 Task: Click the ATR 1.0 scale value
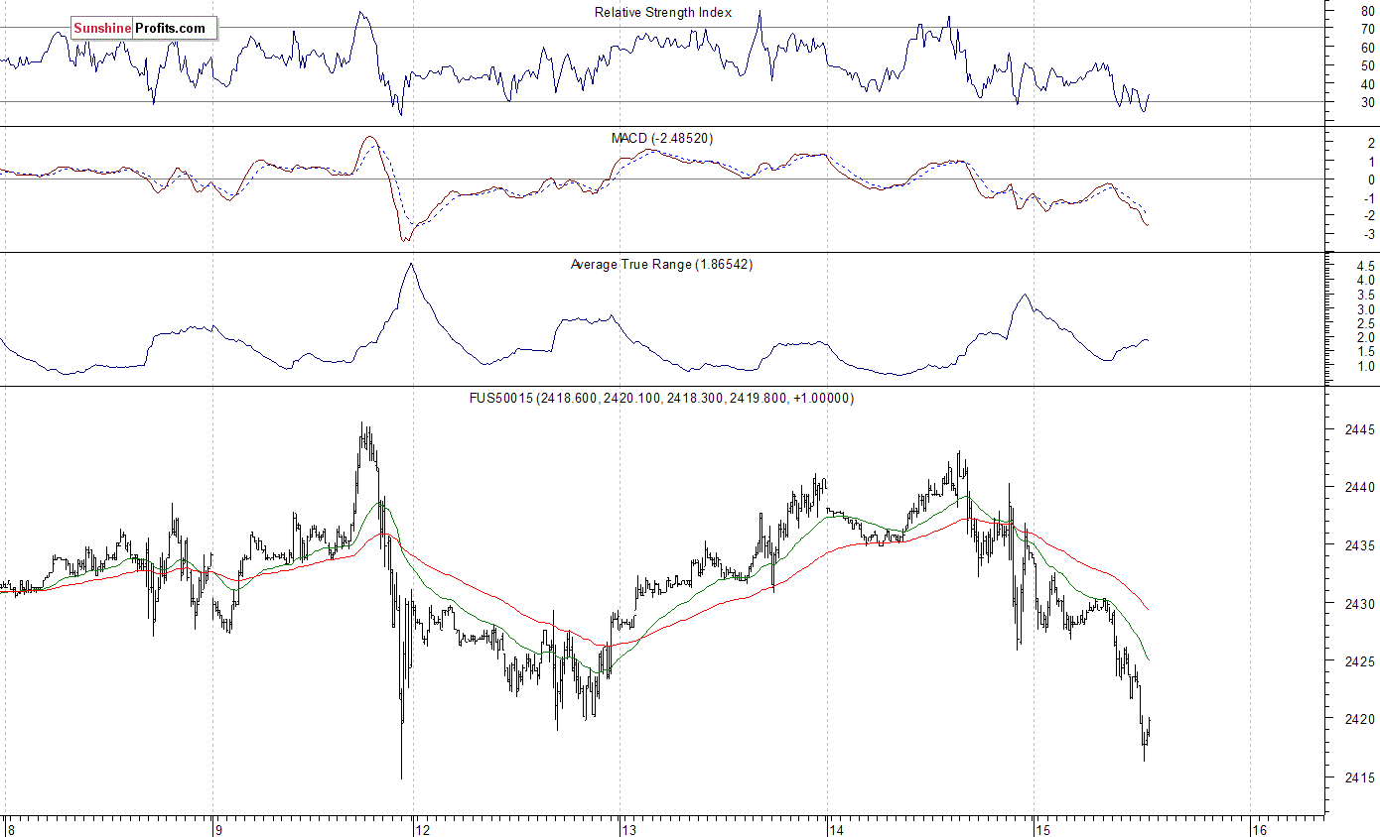(1365, 367)
